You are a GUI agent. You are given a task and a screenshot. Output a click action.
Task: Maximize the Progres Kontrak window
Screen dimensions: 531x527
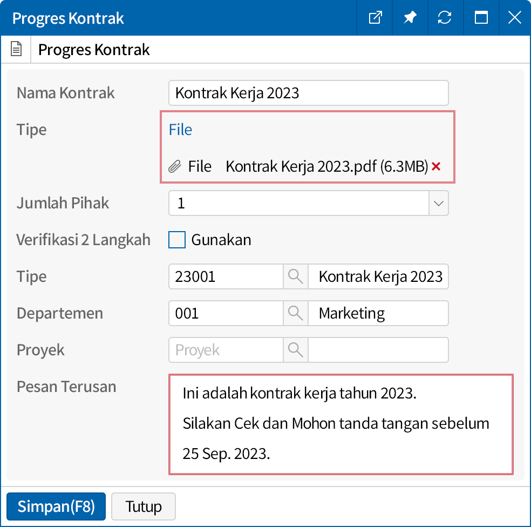481,18
